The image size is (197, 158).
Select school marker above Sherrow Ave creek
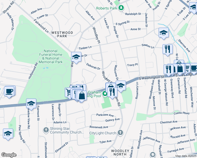(164, 33)
